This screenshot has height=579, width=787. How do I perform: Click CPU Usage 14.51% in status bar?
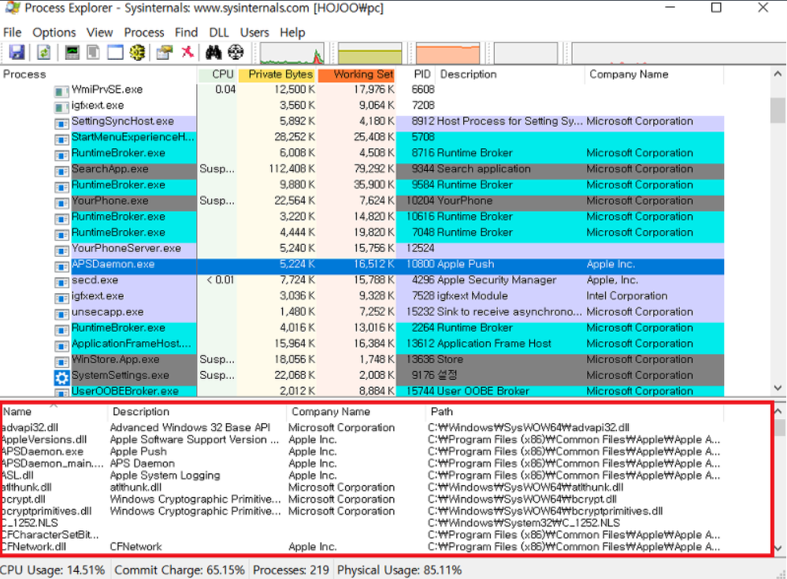point(53,570)
